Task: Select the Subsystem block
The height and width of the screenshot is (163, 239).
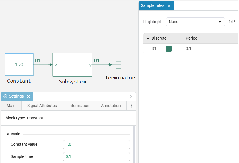Action: 72,65
